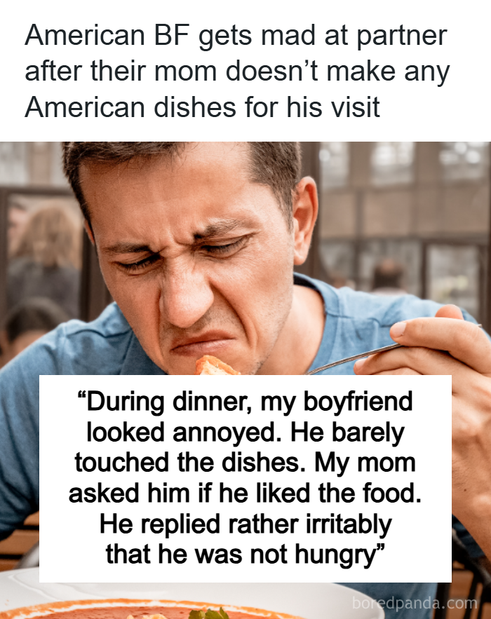Click the man's ear
This screenshot has width=491, height=619.
[x=304, y=221]
